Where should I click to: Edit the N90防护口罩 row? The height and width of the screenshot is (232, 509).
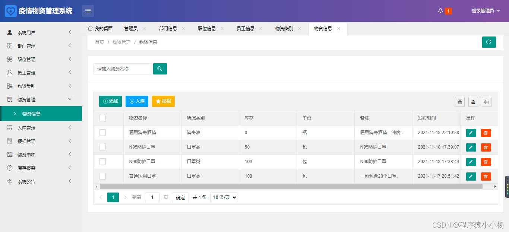pos(471,162)
